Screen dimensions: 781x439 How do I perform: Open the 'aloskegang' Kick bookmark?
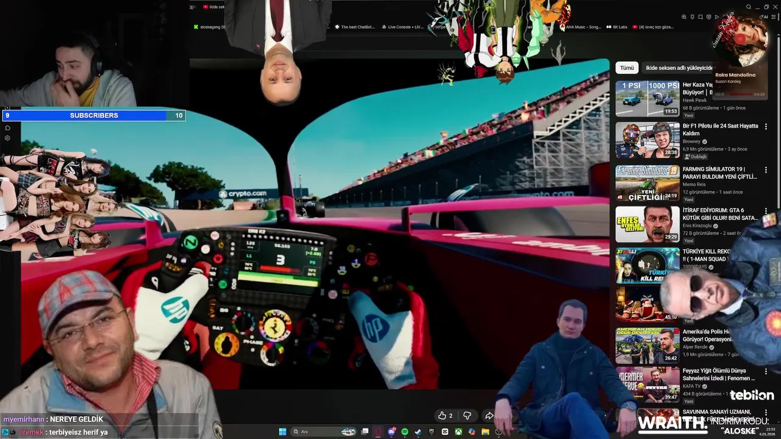click(x=209, y=27)
